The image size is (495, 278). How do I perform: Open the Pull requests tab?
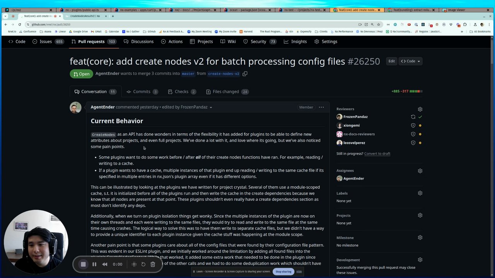click(x=94, y=41)
